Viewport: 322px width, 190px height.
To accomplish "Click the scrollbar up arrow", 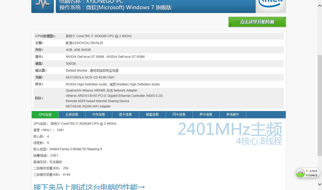I will (x=320, y=6).
